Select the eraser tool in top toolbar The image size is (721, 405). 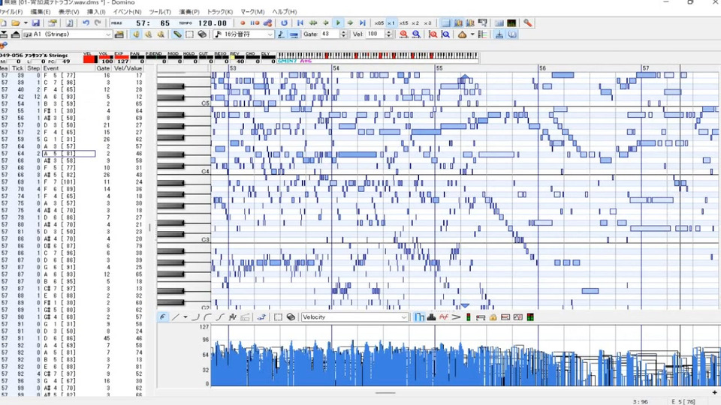pyautogui.click(x=203, y=34)
